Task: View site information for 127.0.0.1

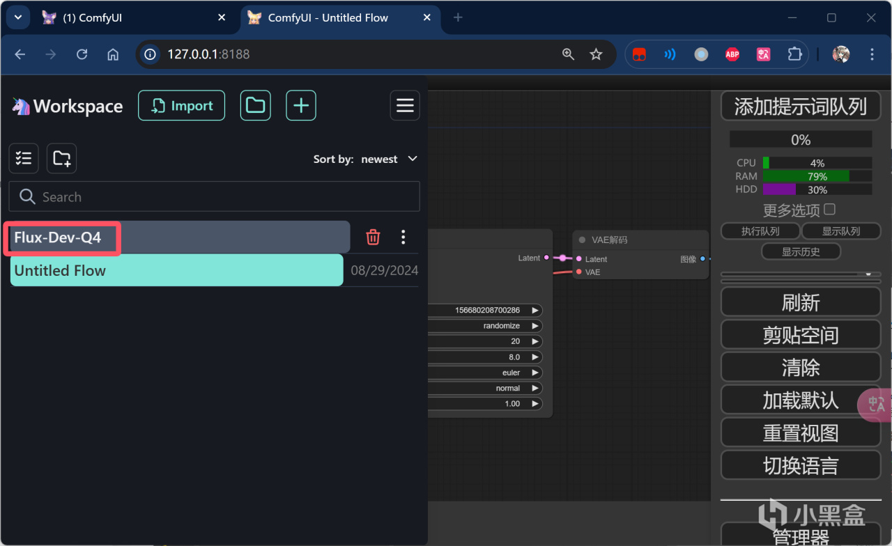Action: pos(148,54)
